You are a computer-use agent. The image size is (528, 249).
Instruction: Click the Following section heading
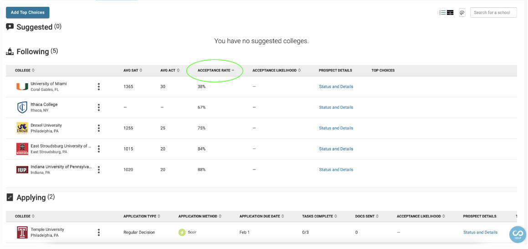point(32,51)
